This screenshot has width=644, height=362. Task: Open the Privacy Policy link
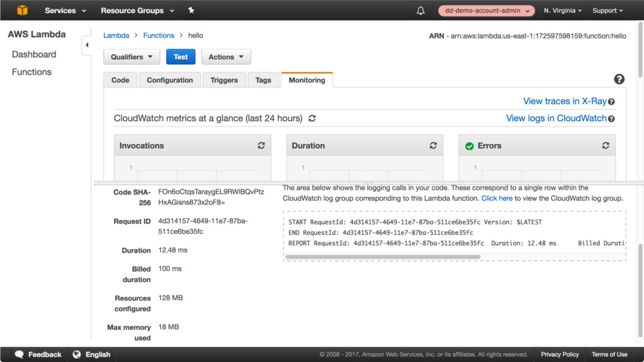tap(559, 354)
